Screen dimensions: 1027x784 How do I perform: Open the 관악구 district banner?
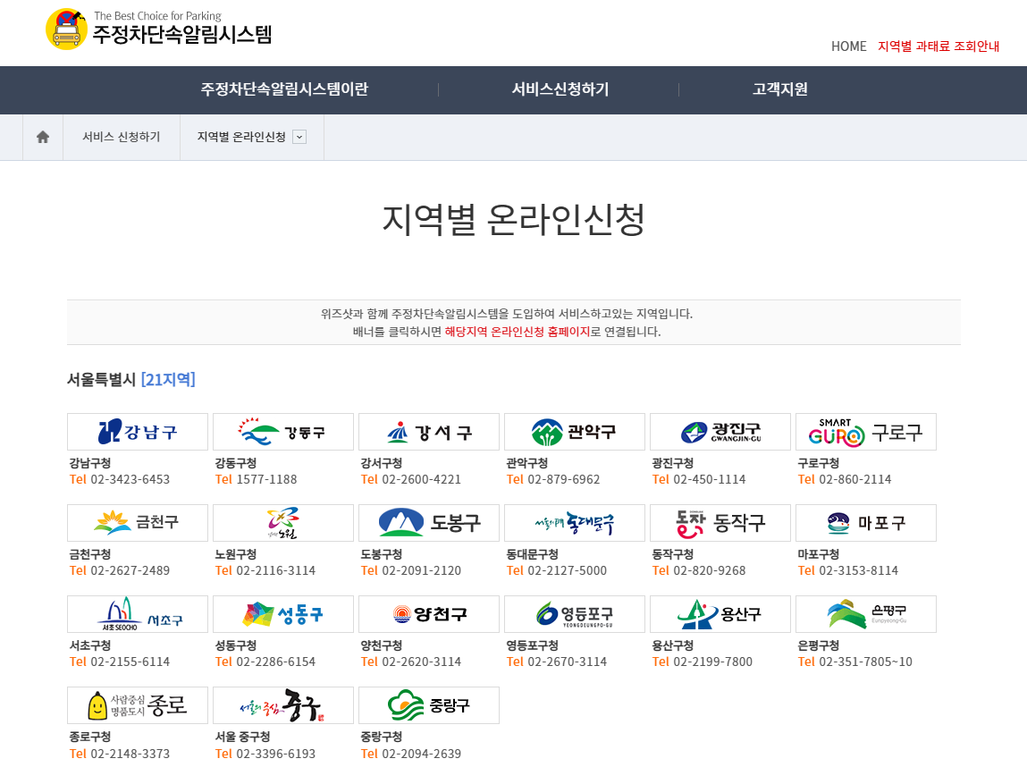click(x=575, y=432)
